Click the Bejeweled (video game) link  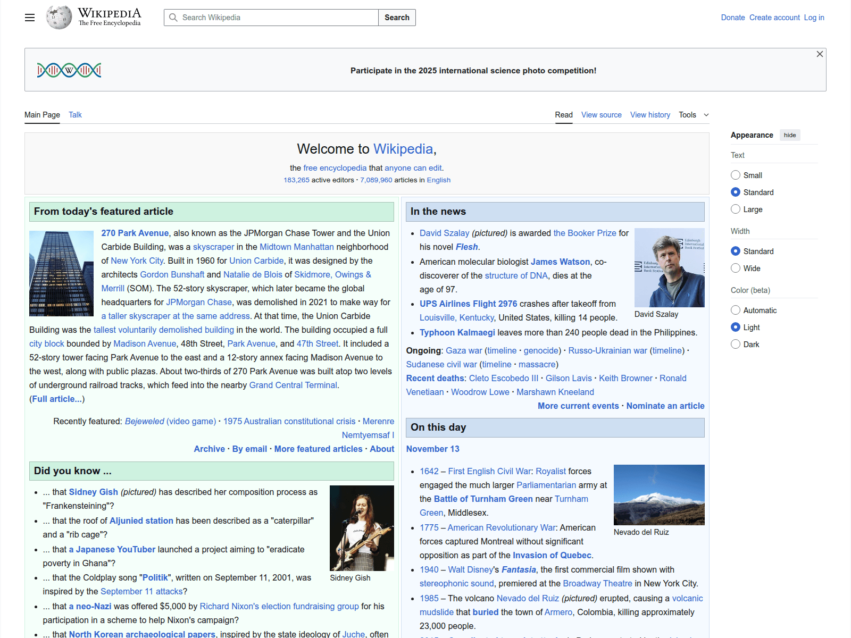170,421
